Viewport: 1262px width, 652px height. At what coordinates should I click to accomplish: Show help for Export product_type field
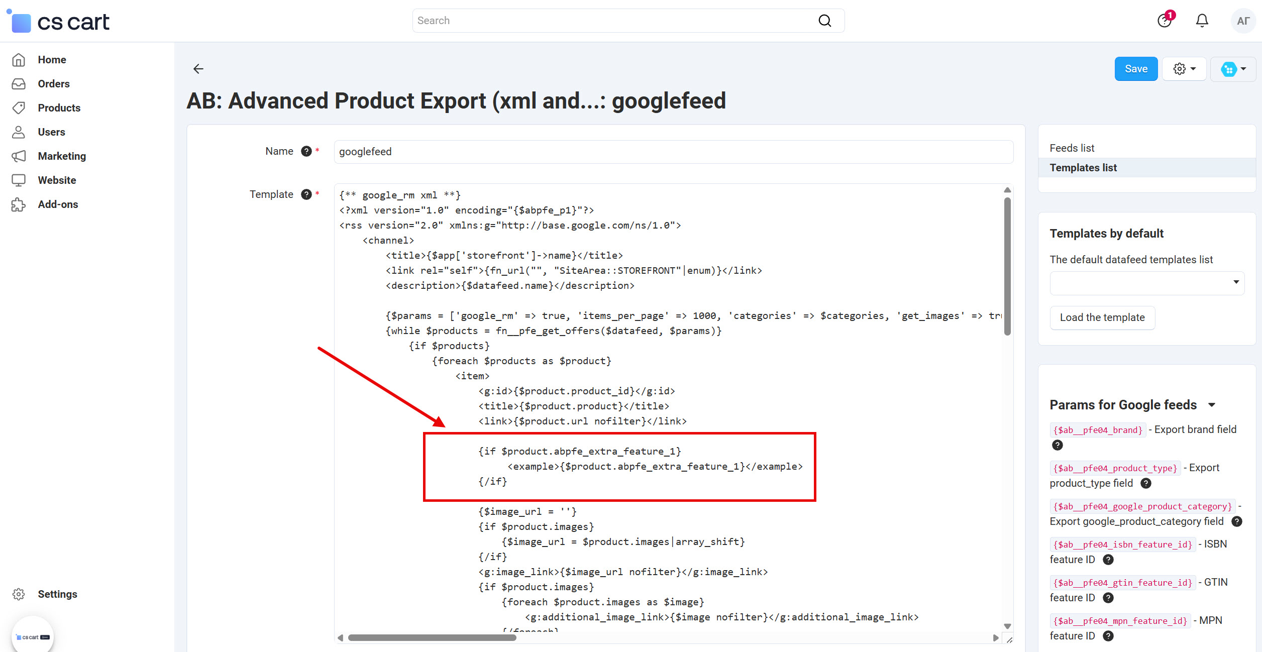tap(1145, 483)
